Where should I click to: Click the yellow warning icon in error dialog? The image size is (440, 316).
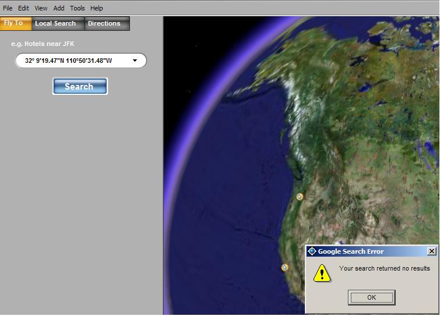[x=322, y=272]
